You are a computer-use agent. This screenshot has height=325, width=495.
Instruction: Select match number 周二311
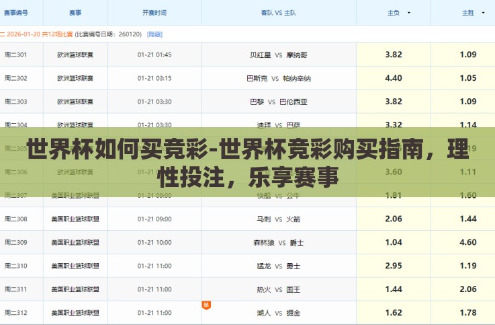point(16,289)
